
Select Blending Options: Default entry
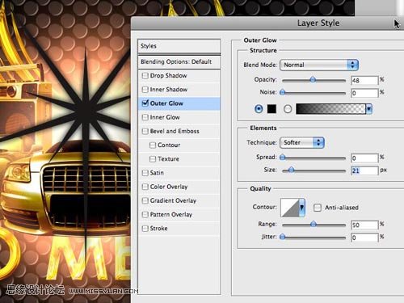179,62
